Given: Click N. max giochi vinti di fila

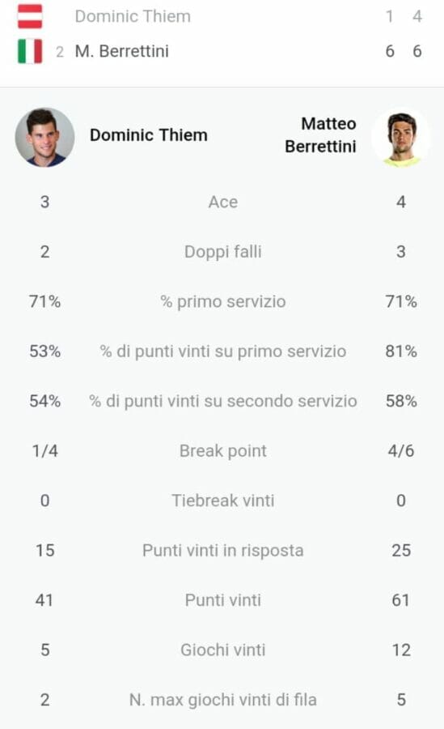Looking at the screenshot, I should tap(223, 700).
